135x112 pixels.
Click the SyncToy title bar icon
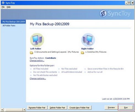[3, 3]
